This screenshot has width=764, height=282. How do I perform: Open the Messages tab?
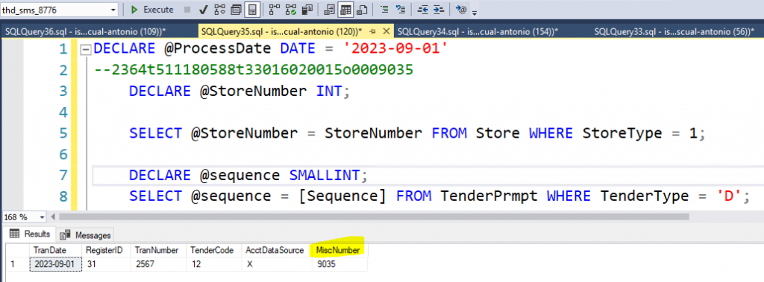pos(85,235)
